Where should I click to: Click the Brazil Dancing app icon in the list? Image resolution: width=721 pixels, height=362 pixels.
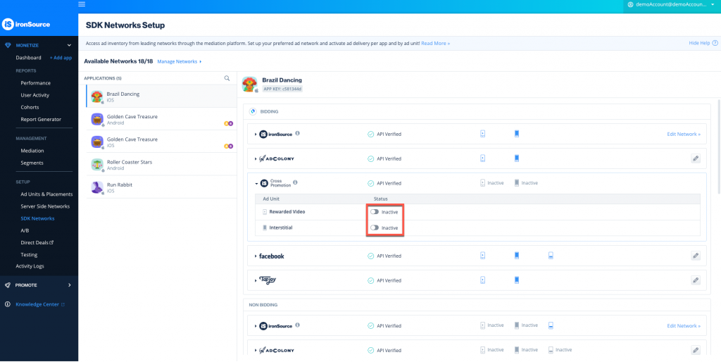click(97, 96)
